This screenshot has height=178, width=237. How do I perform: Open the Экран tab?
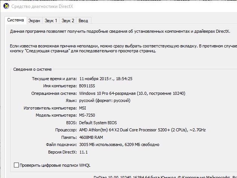34,21
